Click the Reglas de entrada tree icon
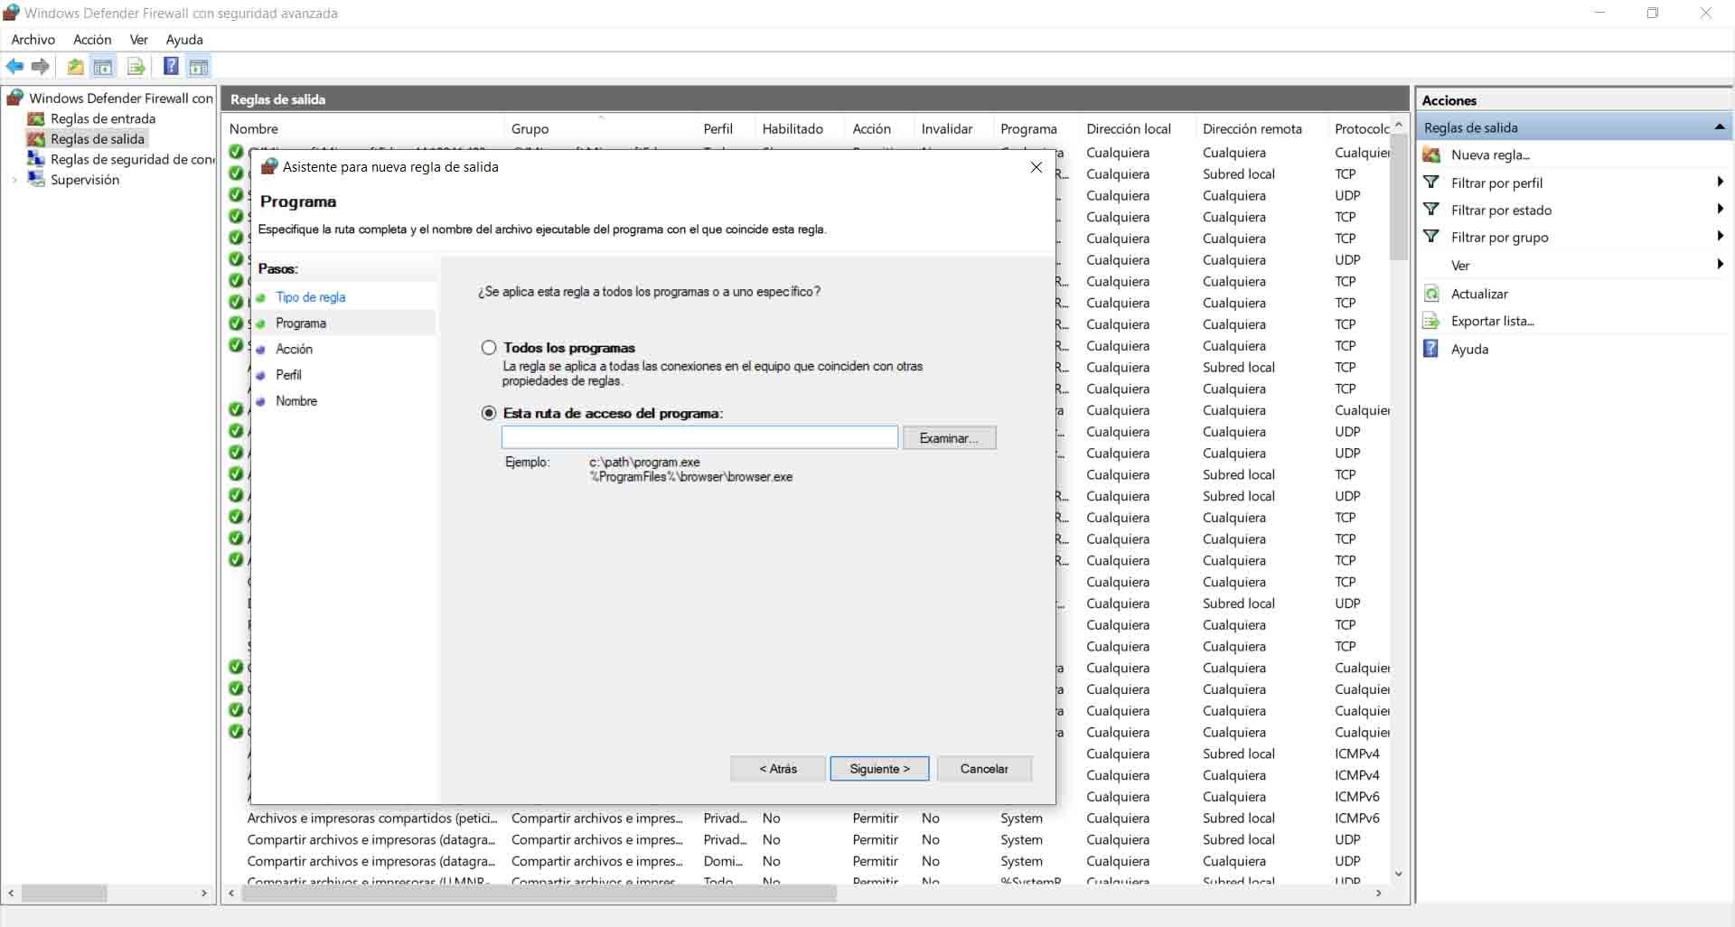This screenshot has height=927, width=1735. (x=36, y=118)
